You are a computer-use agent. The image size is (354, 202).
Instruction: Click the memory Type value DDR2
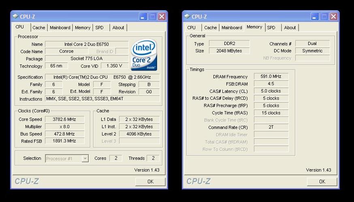229,43
